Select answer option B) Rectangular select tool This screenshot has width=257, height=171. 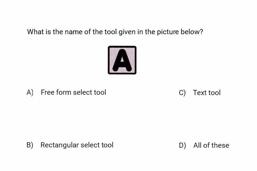coord(70,145)
